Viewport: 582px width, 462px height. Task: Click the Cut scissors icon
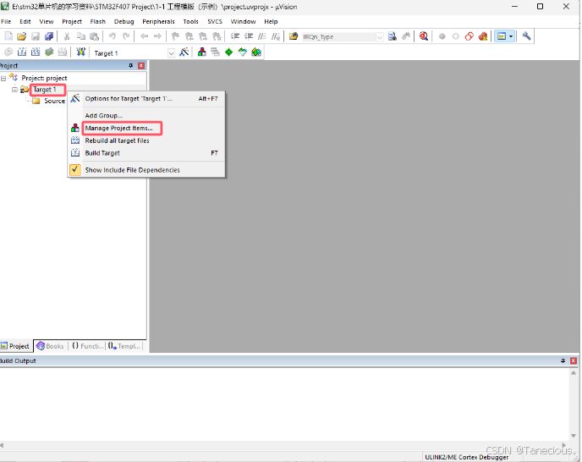[67, 36]
